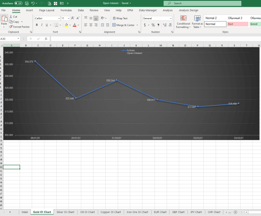Viewport: 261px width, 216px height.
Task: Toggle underline formatting
Action: coord(47,25)
